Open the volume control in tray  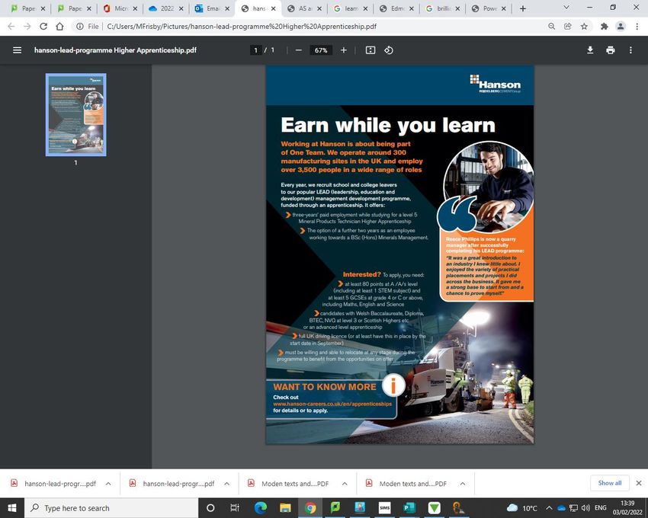(x=585, y=507)
